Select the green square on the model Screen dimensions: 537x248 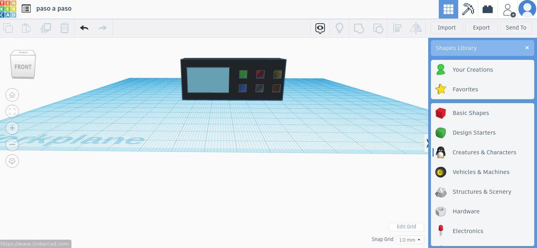[243, 74]
